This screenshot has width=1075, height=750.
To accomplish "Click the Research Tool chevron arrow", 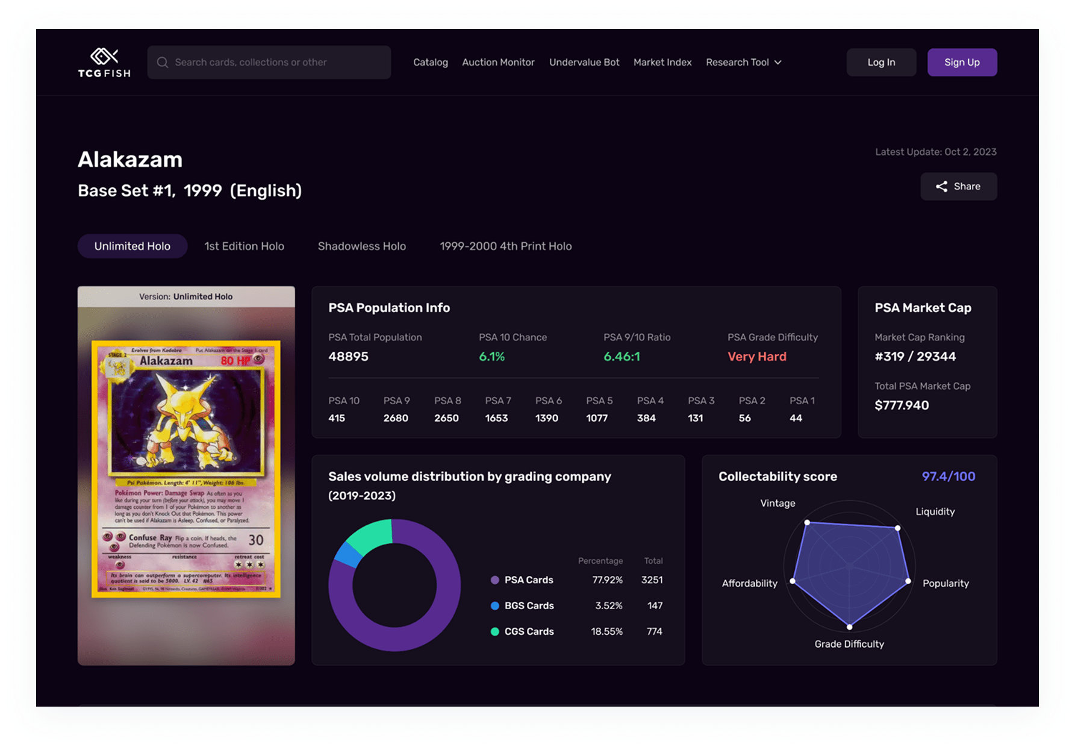I will [778, 63].
